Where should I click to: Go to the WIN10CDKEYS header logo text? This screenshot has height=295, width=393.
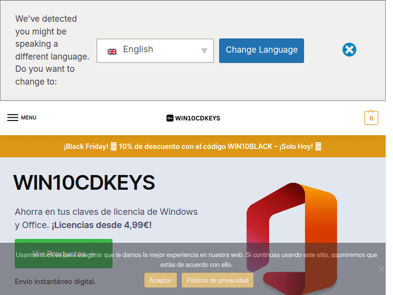point(198,118)
